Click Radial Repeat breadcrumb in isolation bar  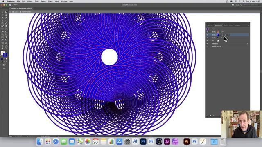pos(26,12)
